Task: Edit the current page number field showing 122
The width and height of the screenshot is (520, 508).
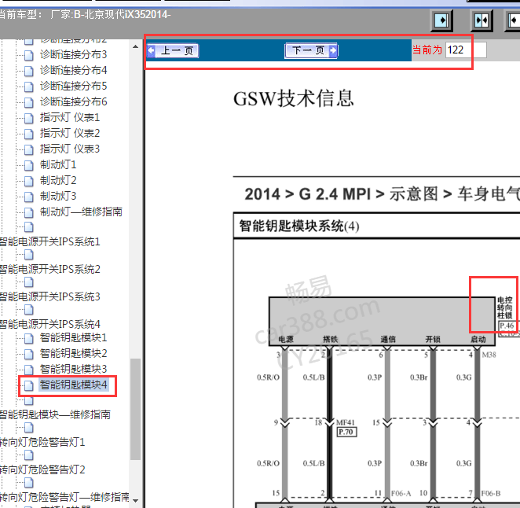Action: 466,50
